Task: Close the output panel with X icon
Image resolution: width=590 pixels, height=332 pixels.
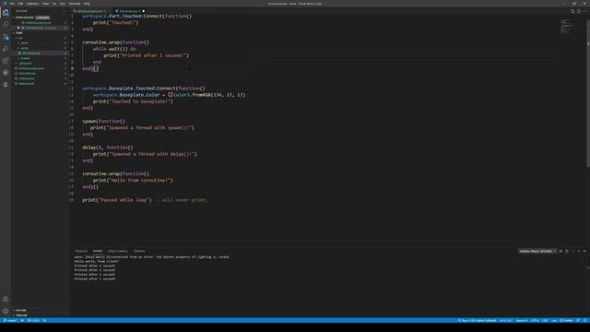Action: [584, 251]
